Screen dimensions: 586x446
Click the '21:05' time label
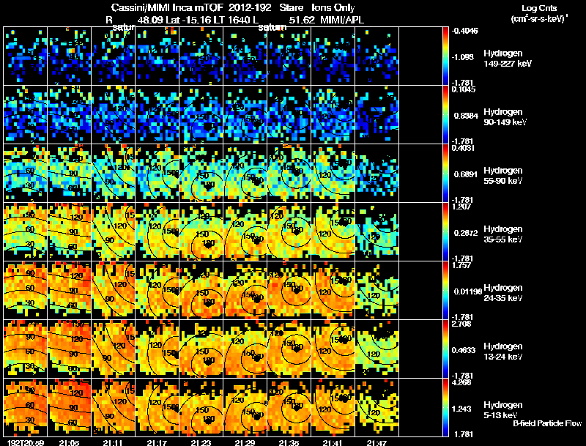click(69, 442)
